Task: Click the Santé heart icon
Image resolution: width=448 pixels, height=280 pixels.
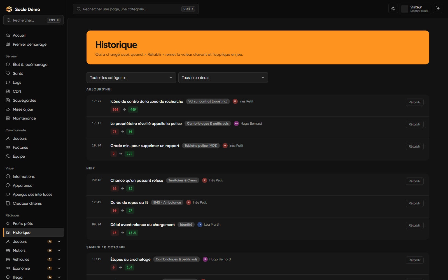Action: (x=8, y=73)
